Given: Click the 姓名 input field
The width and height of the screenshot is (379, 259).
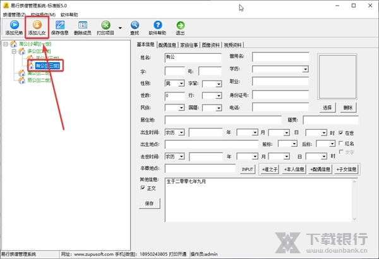Looking at the screenshot, I should [x=193, y=58].
